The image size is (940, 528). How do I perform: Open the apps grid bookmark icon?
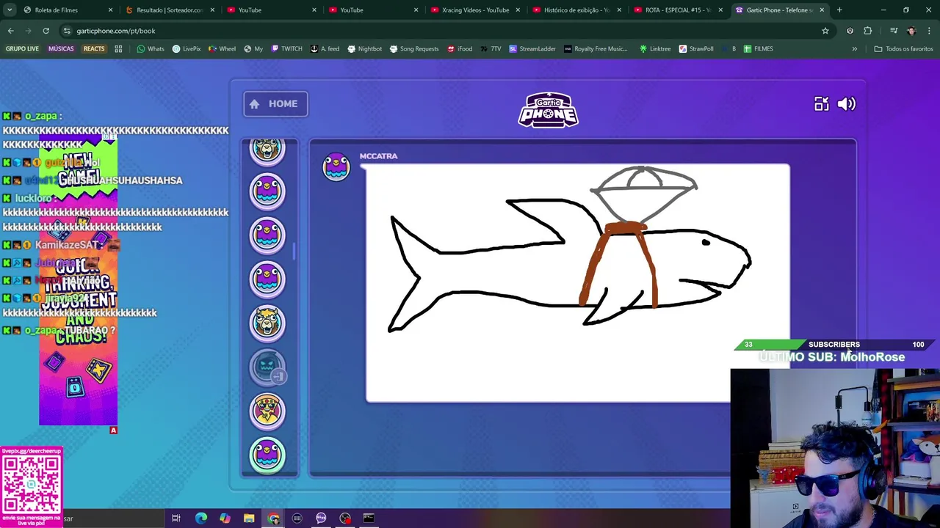118,49
